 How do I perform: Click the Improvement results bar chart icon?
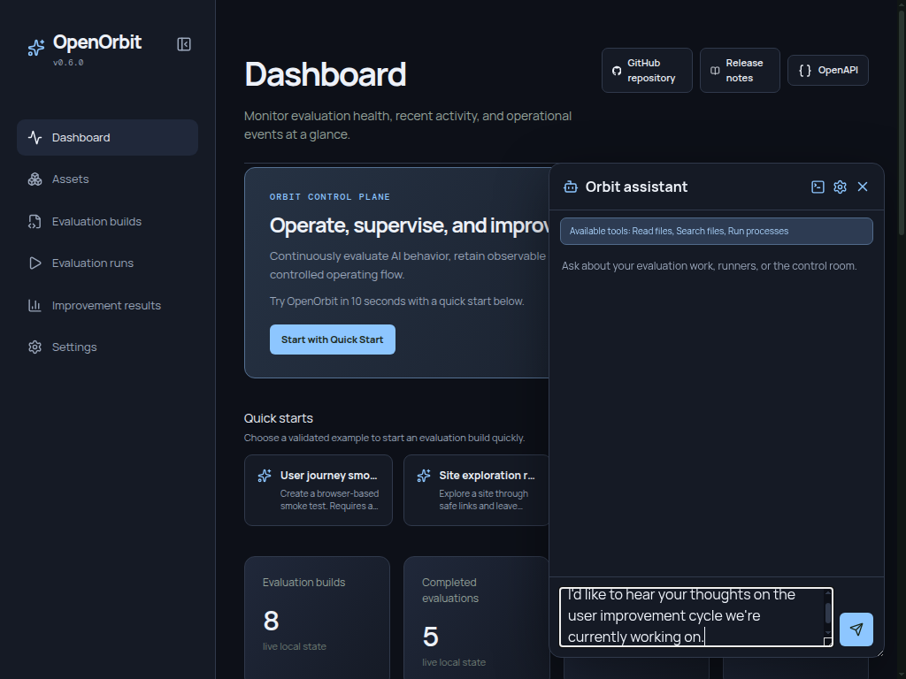35,305
